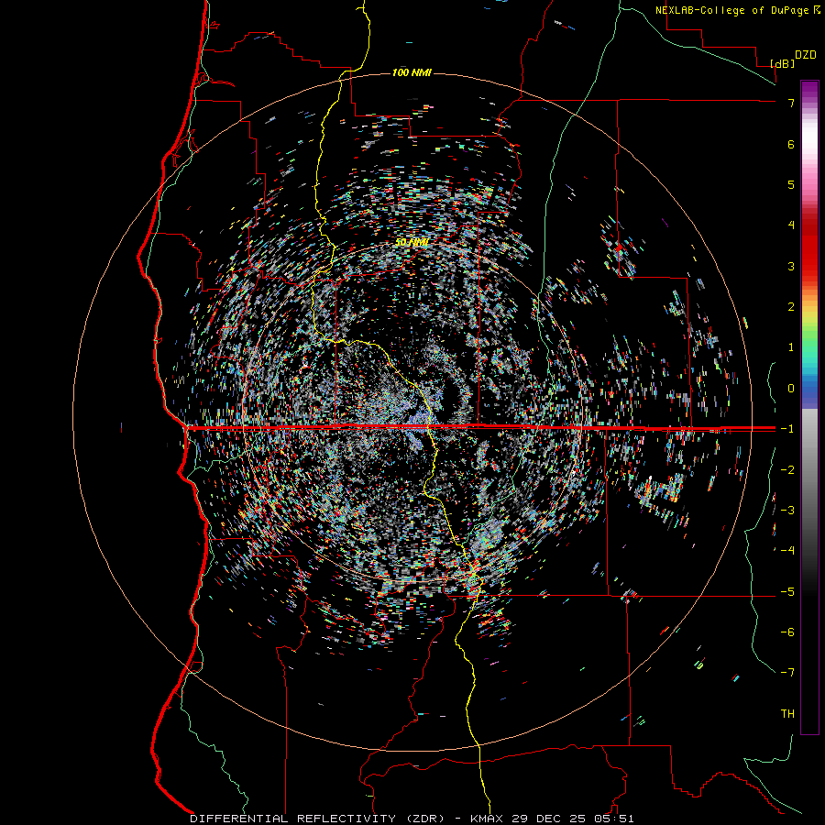Screen dimensions: 825x825
Task: Click the -4 value on color scale
Action: point(787,550)
